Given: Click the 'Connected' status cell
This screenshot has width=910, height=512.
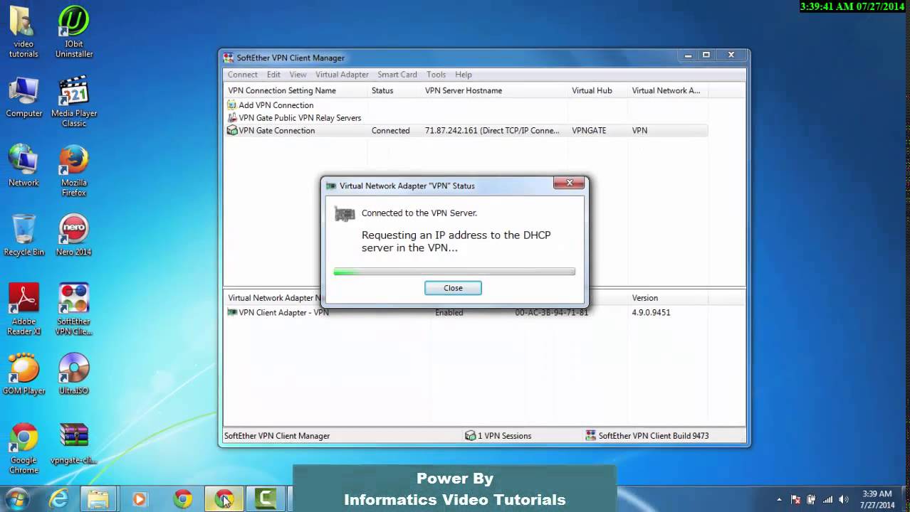Looking at the screenshot, I should 390,131.
